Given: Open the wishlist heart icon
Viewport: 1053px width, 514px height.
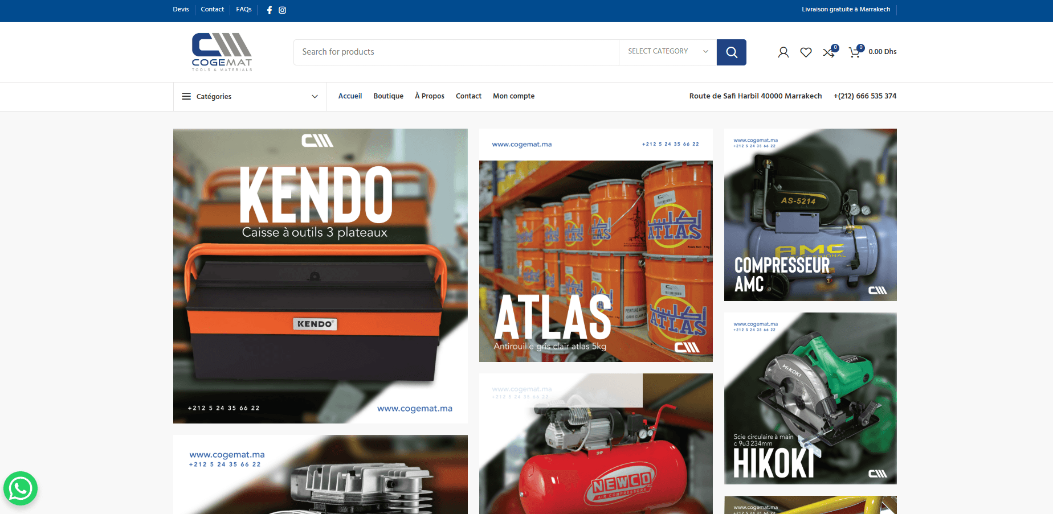Looking at the screenshot, I should [806, 52].
